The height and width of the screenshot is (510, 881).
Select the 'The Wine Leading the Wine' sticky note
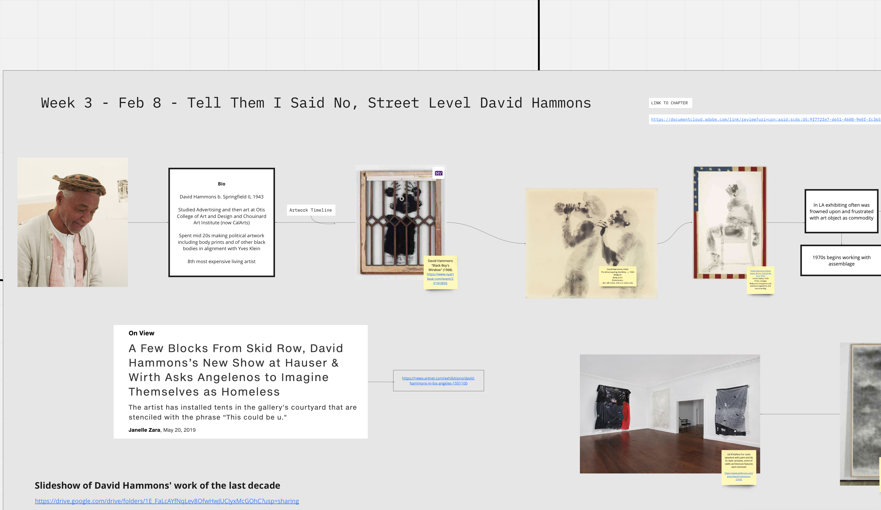pyautogui.click(x=617, y=276)
